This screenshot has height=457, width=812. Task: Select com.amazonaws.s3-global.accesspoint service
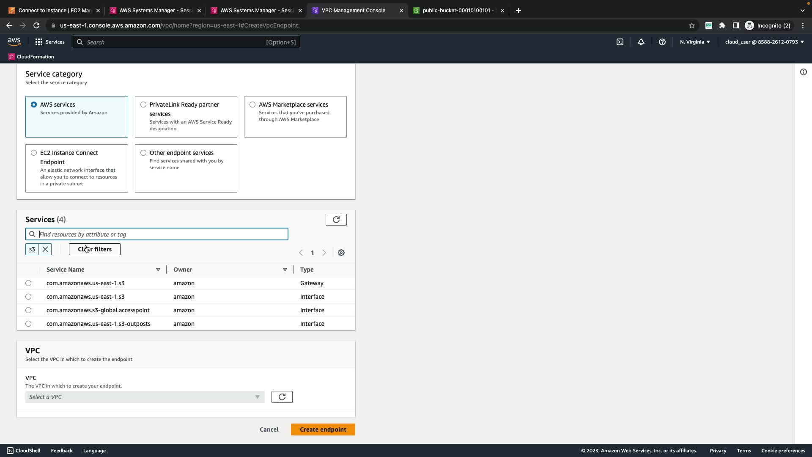28,310
